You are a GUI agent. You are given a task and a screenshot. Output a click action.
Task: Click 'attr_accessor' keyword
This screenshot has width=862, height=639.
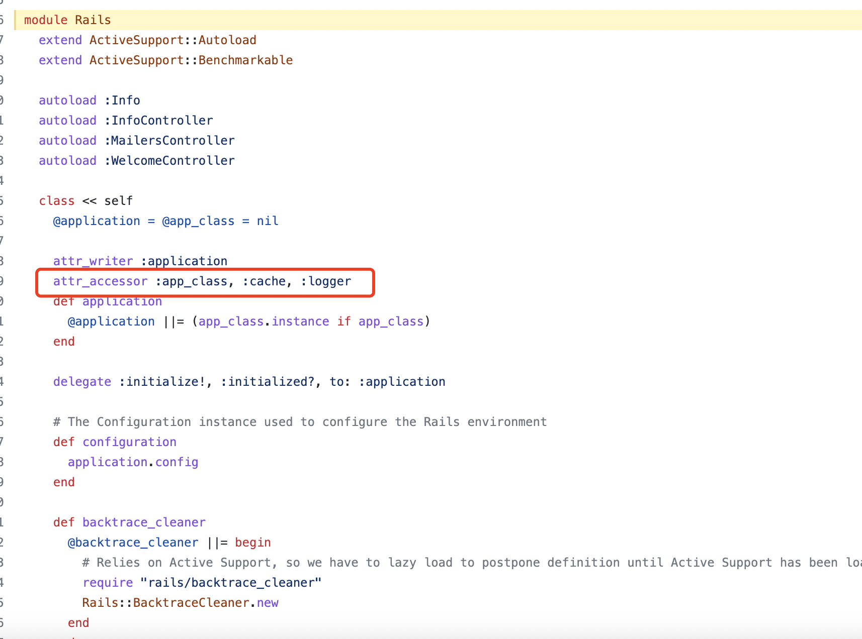(101, 281)
